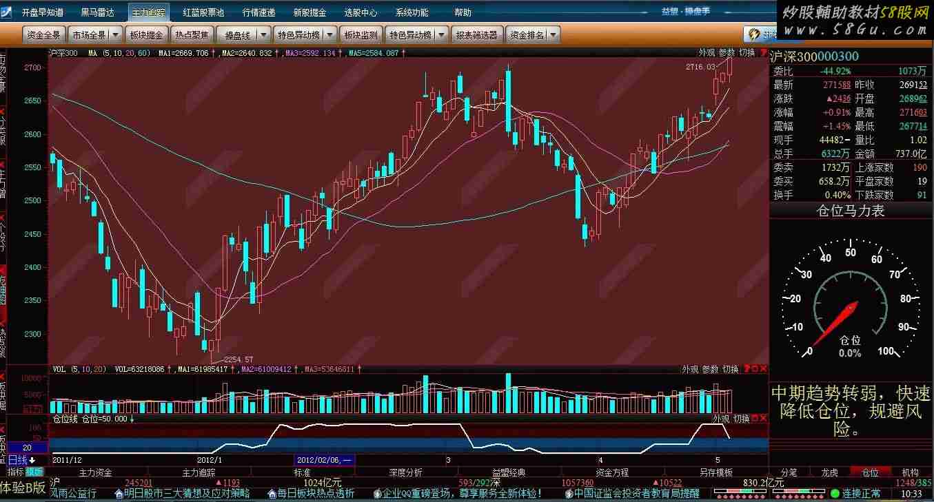Viewport: 934px width, 502px height.
Task: Select the 分笔 tab in the right panel
Action: (789, 472)
